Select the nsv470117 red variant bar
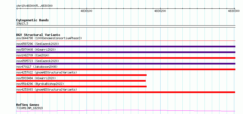 point(126,69)
